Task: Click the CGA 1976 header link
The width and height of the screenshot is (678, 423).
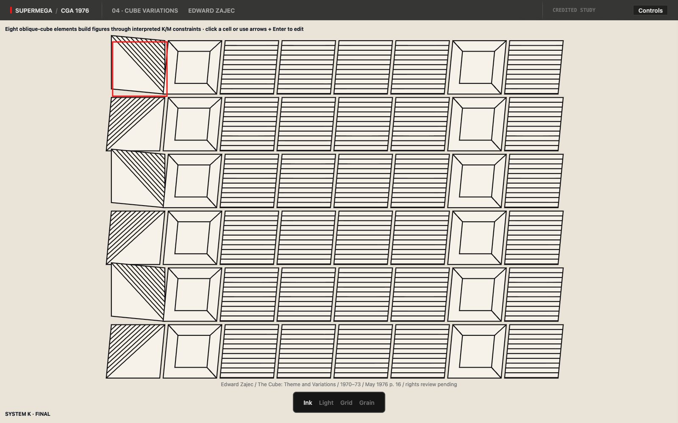Action: [75, 11]
